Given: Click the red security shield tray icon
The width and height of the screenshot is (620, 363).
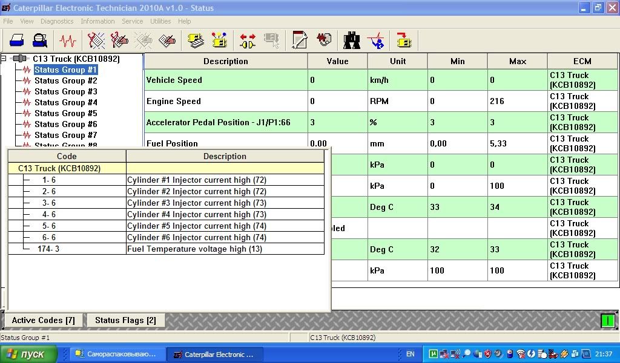Looking at the screenshot, I should (x=488, y=354).
